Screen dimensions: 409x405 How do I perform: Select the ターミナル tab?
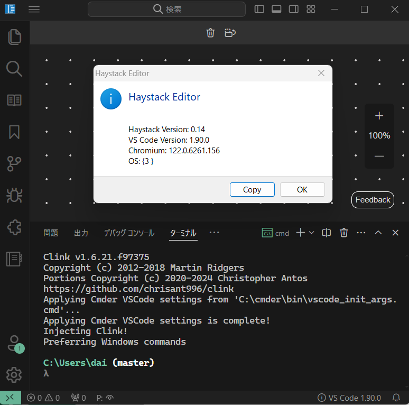[183, 233]
